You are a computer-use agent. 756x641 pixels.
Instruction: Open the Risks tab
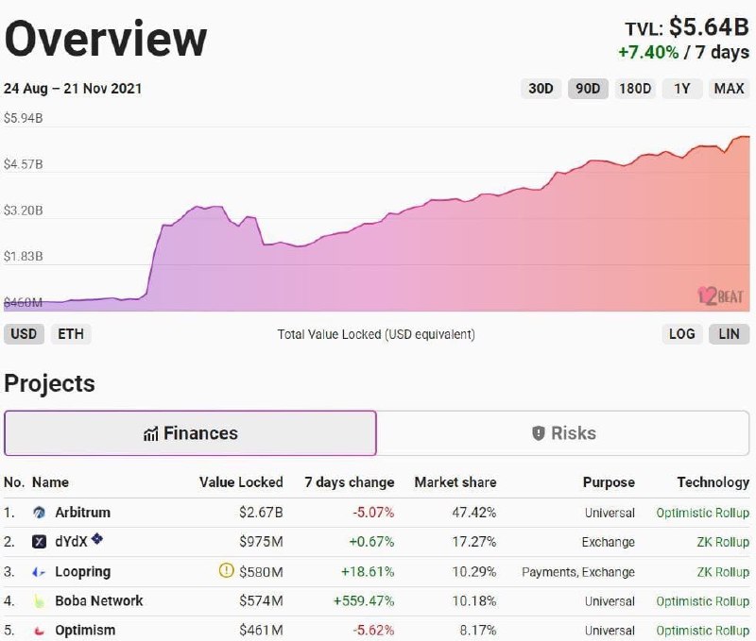pyautogui.click(x=563, y=433)
